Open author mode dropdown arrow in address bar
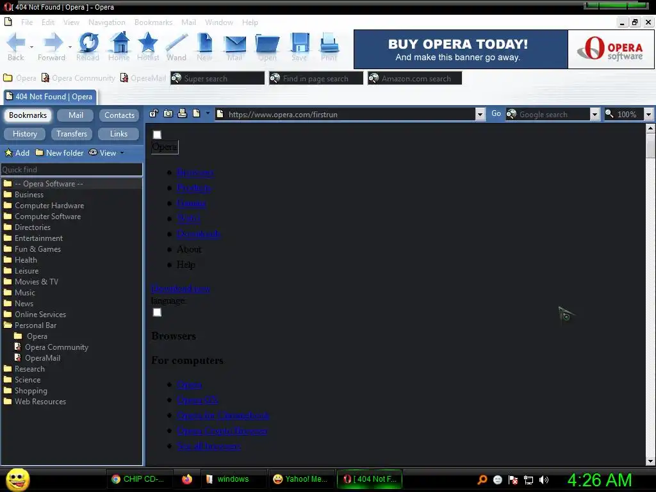 (x=208, y=113)
